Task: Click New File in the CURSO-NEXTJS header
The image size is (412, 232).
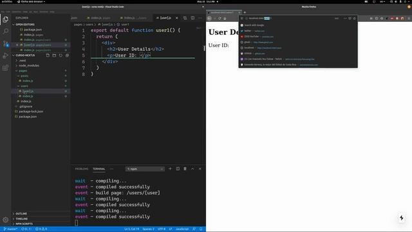Action: click(48, 55)
